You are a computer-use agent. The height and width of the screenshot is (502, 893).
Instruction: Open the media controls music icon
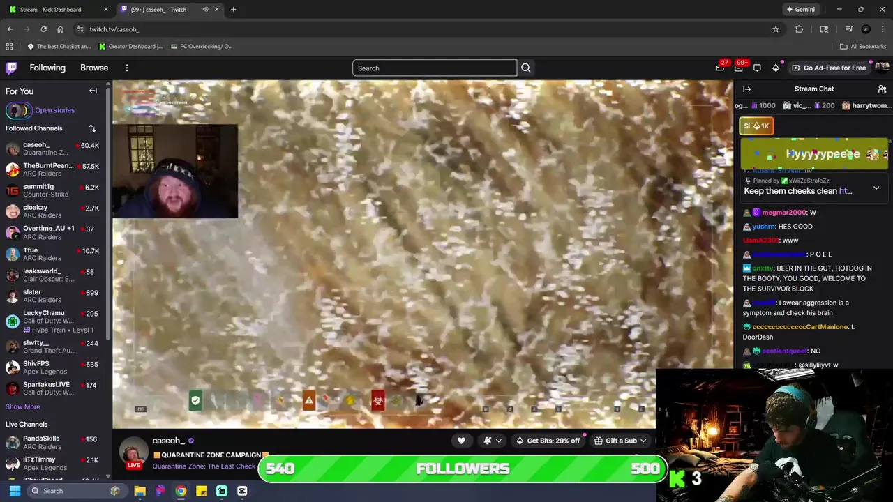849,29
